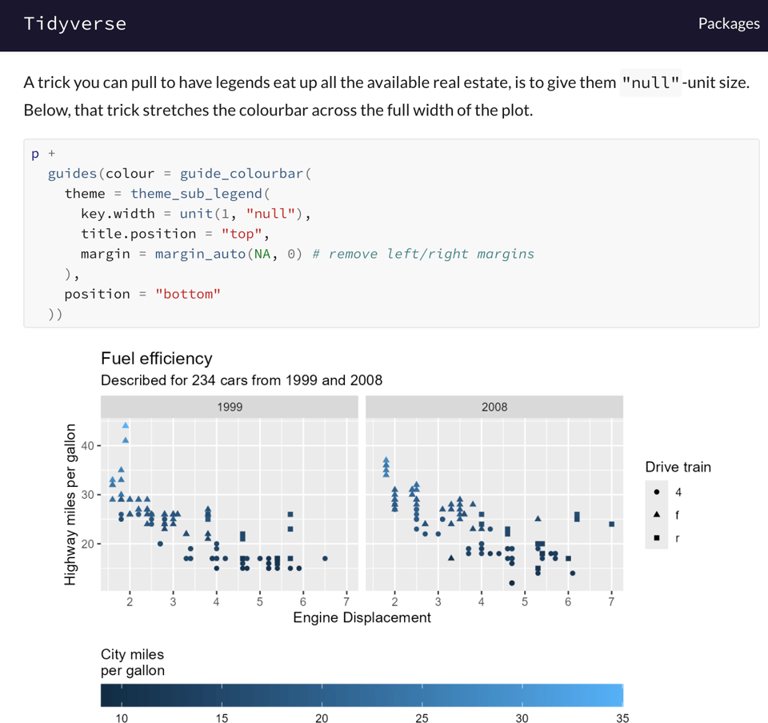Image resolution: width=768 pixels, height=723 pixels.
Task: Open the guides function link in code
Action: pos(72,174)
